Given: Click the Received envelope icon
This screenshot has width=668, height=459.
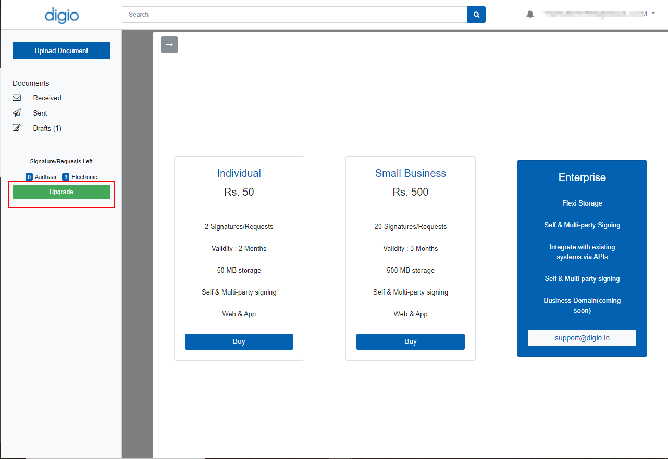Looking at the screenshot, I should click(17, 98).
